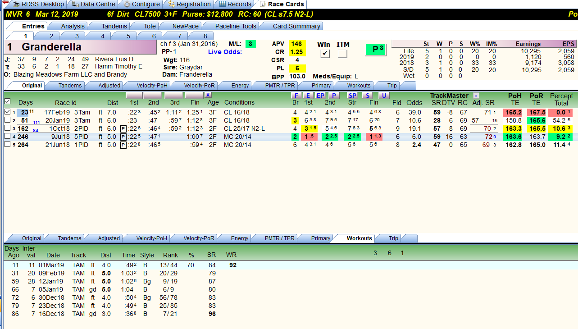Check the 1Oct18 paceline checkbox
578x329 pixels.
[7, 128]
